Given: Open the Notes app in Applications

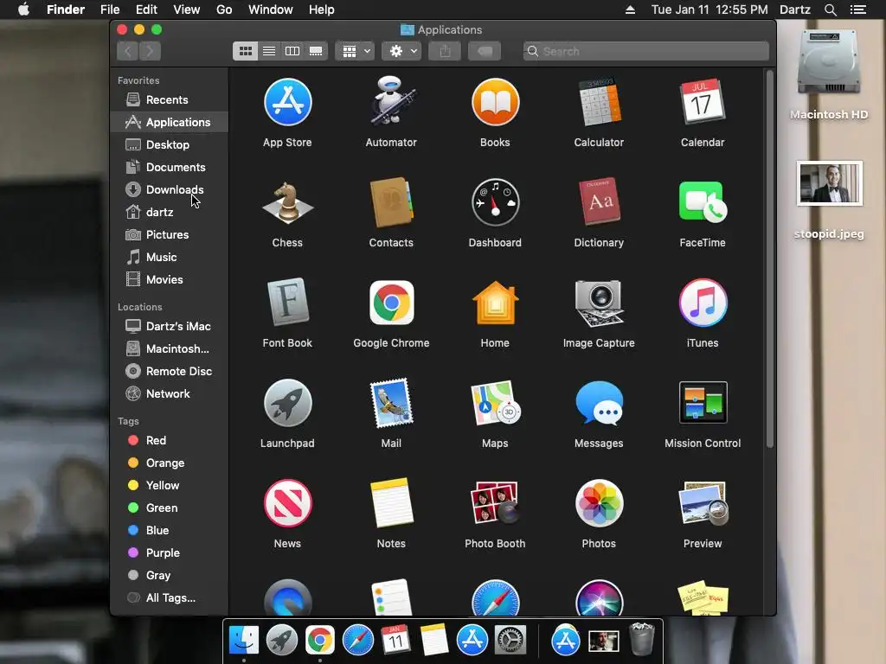Looking at the screenshot, I should coord(391,503).
